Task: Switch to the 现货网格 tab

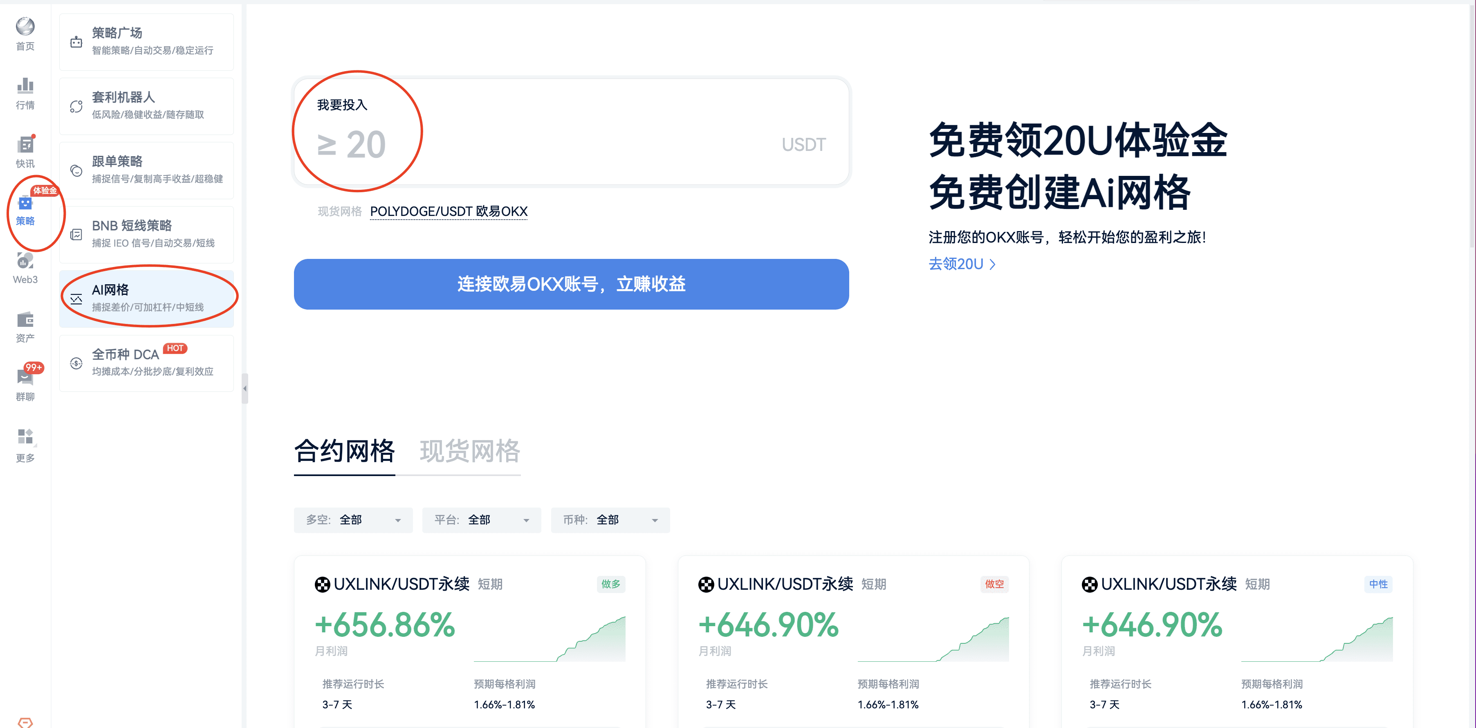Action: click(x=470, y=451)
